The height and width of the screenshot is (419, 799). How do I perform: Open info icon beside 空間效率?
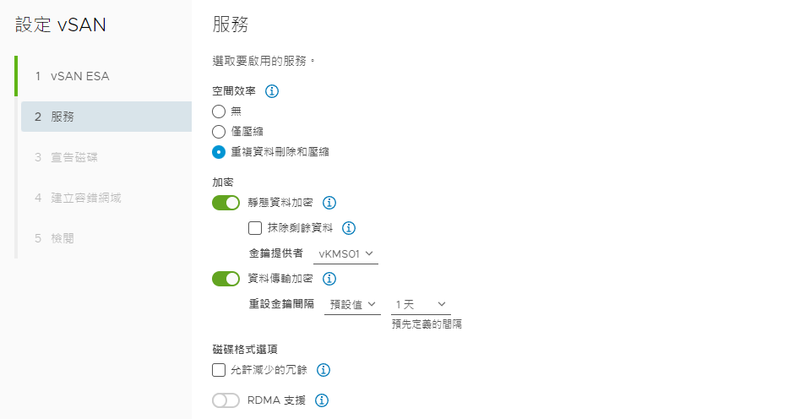click(x=272, y=91)
